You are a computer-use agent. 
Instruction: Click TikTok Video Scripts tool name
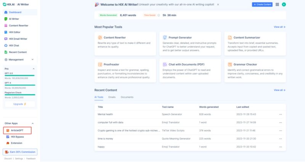[x=173, y=130]
